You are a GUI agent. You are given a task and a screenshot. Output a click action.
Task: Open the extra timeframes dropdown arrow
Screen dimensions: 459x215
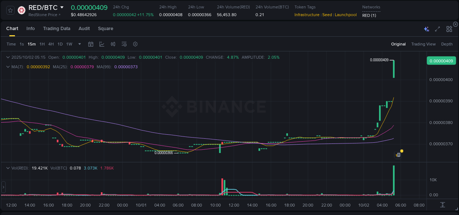coord(79,44)
